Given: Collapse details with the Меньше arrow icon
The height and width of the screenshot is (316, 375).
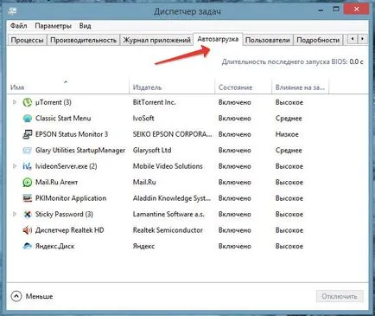Looking at the screenshot, I should click(x=16, y=296).
